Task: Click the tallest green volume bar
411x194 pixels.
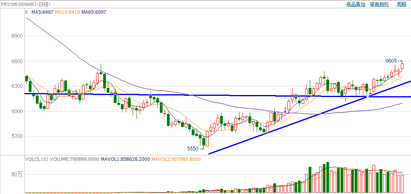Action: 328,178
